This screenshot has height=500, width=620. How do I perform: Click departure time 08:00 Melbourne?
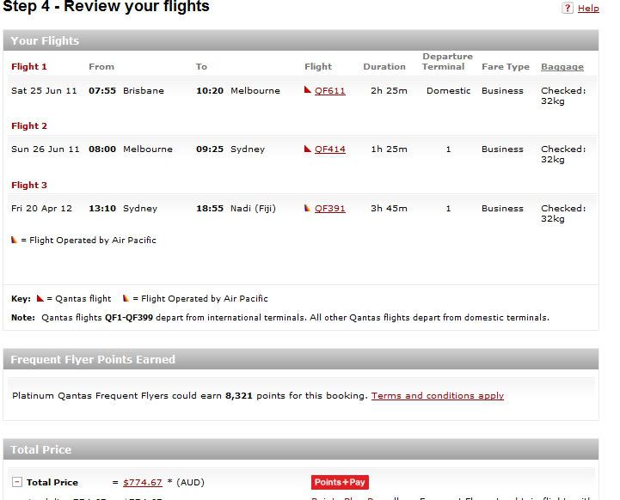pyautogui.click(x=131, y=149)
